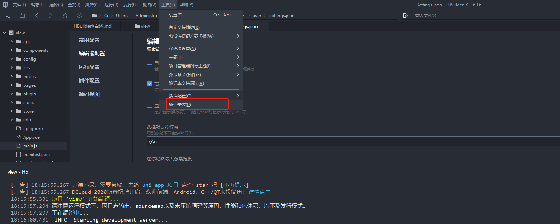Expand the pages folder chevron
560x224 pixels.
coord(11,85)
